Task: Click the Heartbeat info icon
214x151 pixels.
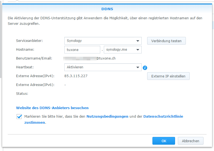Action: (145, 68)
